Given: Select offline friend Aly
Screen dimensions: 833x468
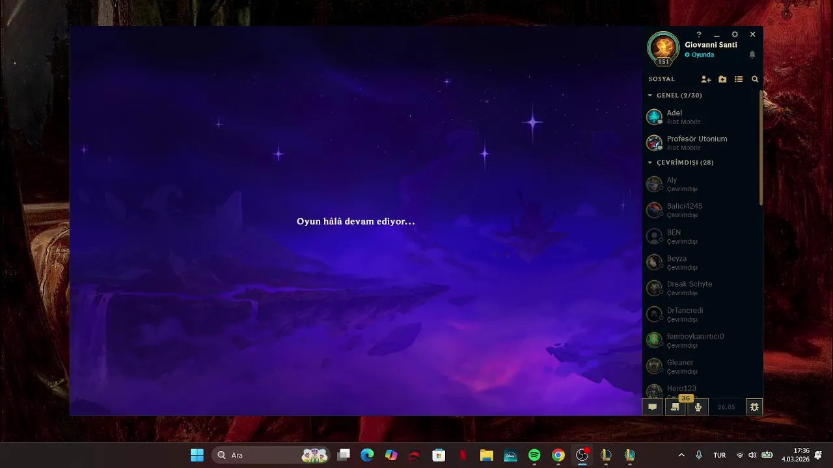Looking at the screenshot, I should tap(701, 184).
